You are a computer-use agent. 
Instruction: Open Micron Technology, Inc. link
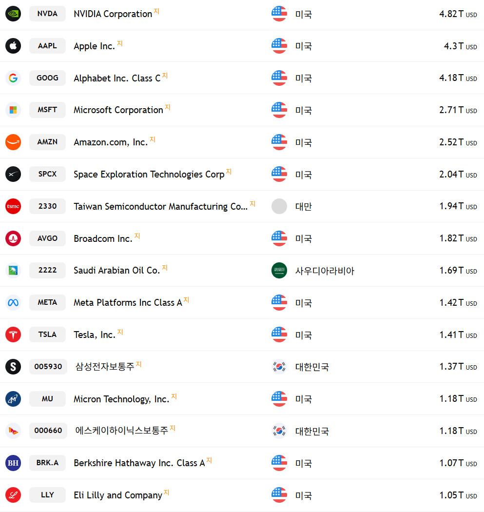121,399
